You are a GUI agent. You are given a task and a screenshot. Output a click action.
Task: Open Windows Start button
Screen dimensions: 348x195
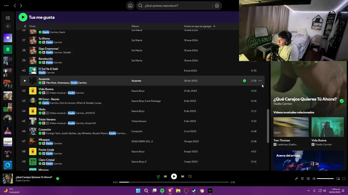point(138,191)
